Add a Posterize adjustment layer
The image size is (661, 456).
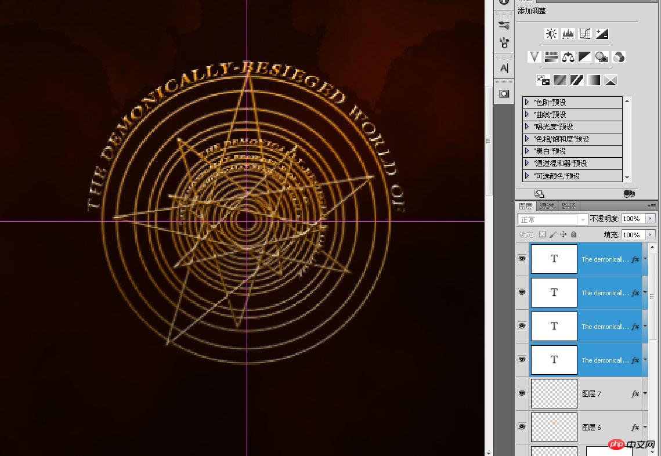point(560,80)
